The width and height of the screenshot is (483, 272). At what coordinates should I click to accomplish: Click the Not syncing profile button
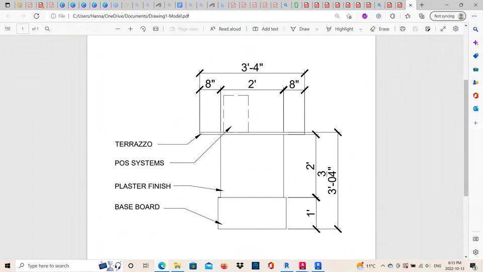click(448, 16)
